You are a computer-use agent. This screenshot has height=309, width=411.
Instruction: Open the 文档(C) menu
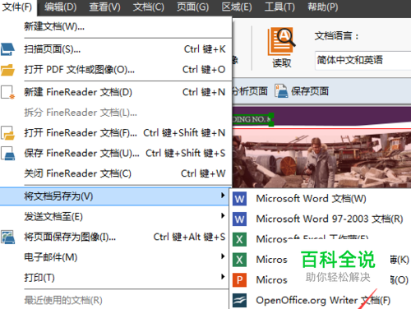[149, 7]
